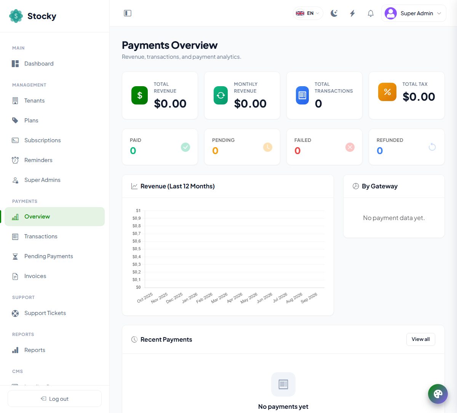This screenshot has height=413, width=457.
Task: Click the Tenants building icon
Action: pyautogui.click(x=15, y=101)
